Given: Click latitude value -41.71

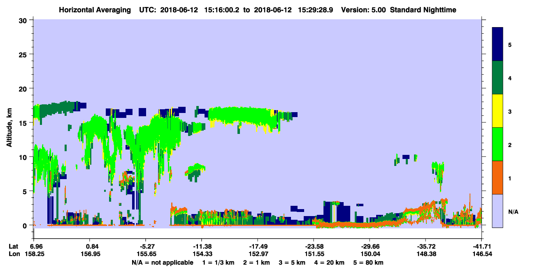Looking at the screenshot, I should (x=481, y=246).
